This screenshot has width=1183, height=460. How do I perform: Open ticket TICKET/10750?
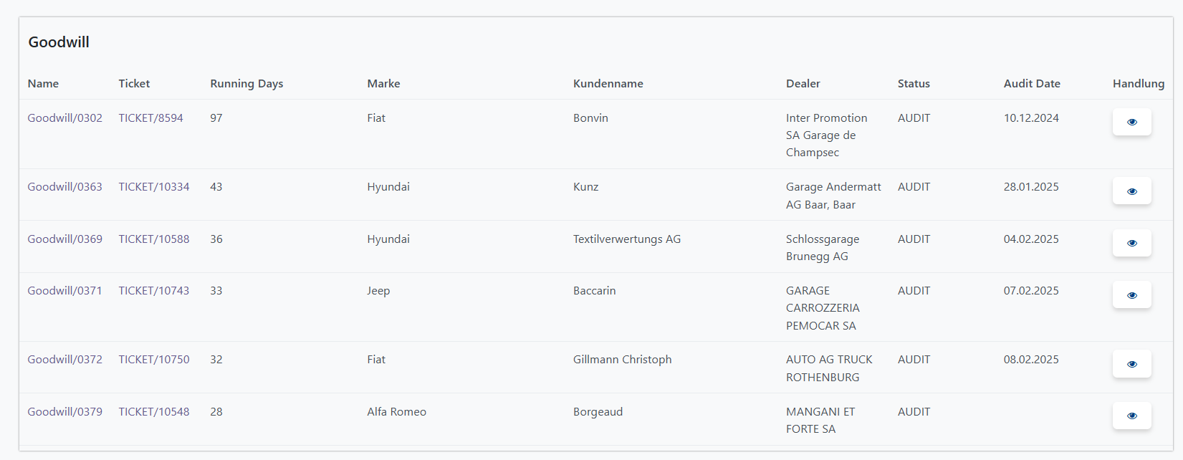154,360
